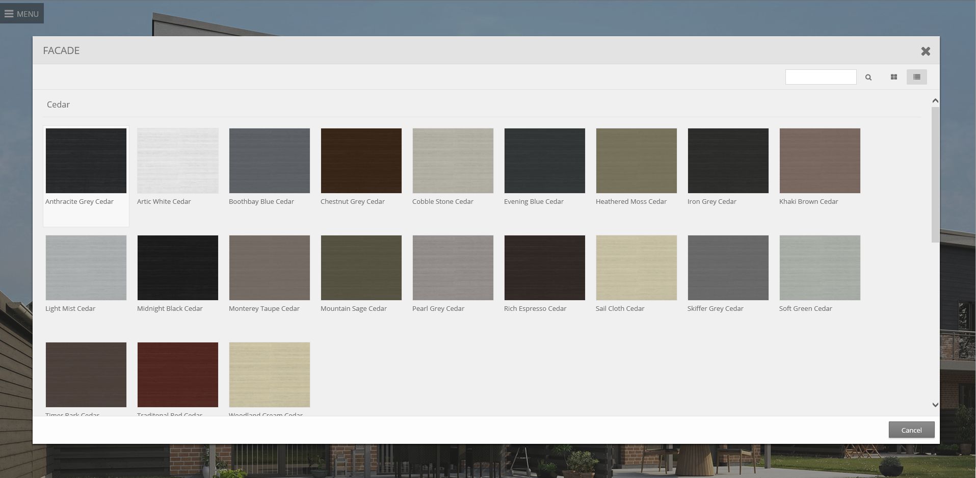Choose the Artic White Cedar swatch
The image size is (976, 478).
178,161
